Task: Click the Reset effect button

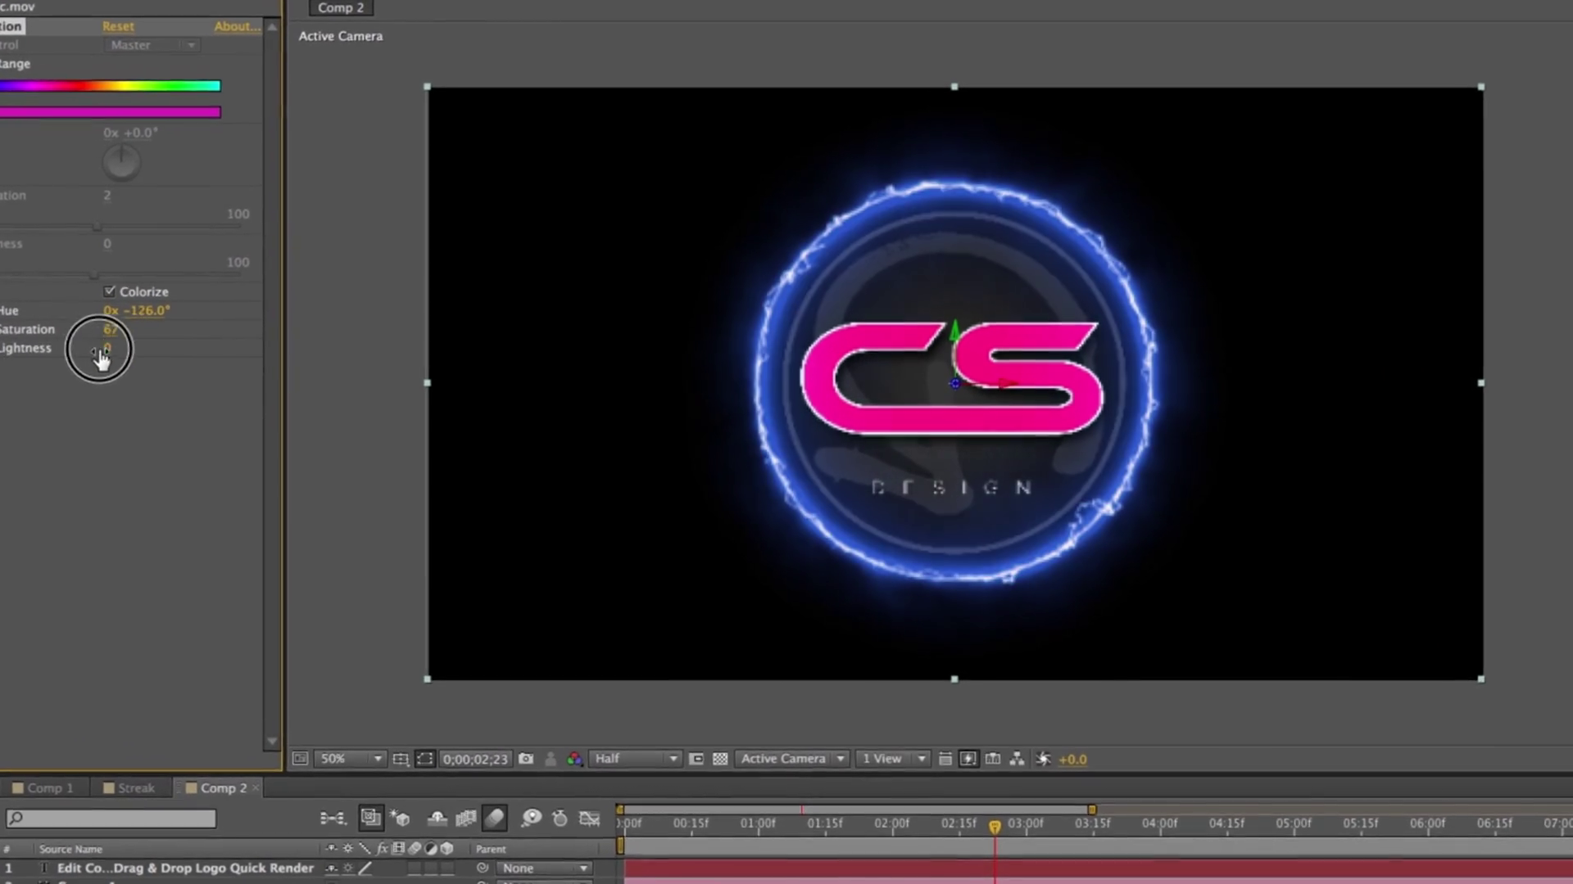Action: coord(118,26)
